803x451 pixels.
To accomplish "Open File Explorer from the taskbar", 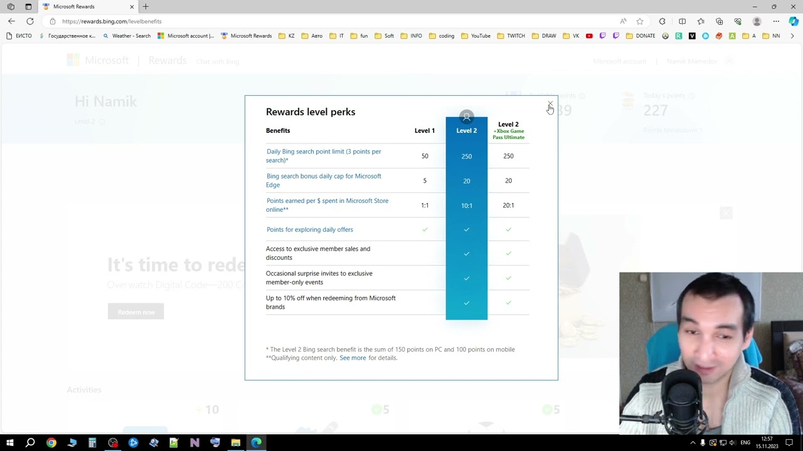I will pyautogui.click(x=235, y=443).
